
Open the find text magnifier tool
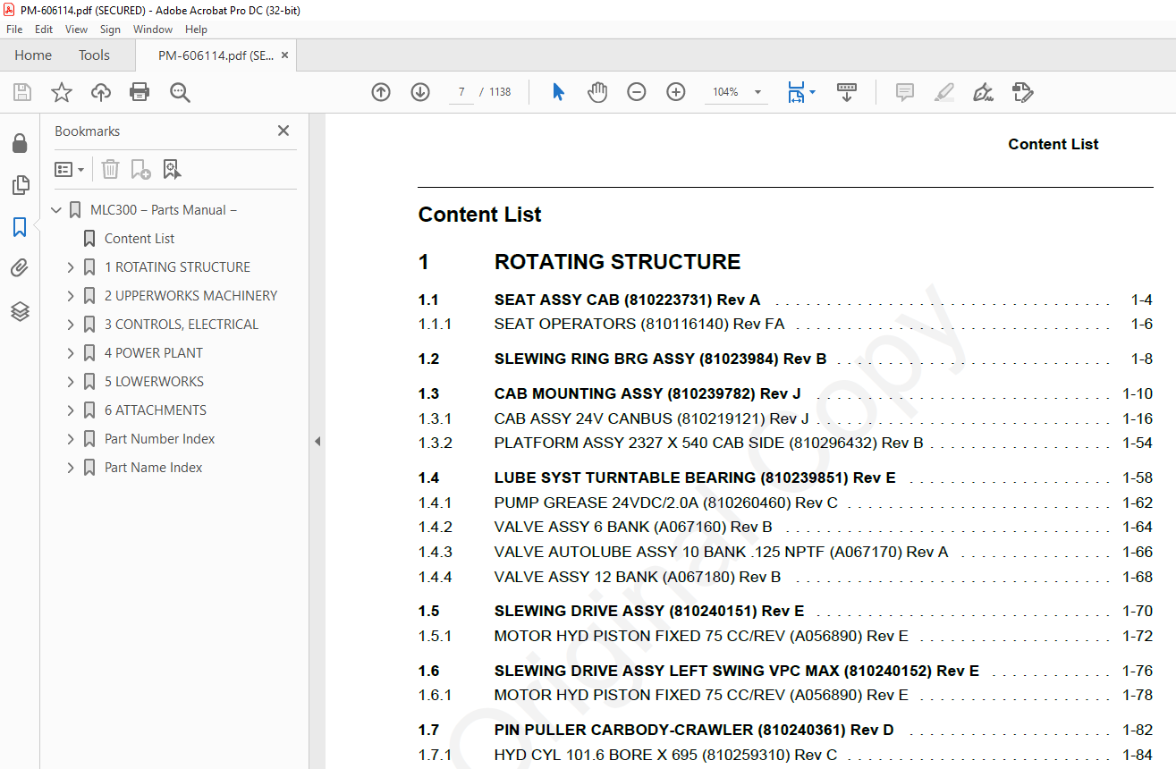click(x=180, y=92)
